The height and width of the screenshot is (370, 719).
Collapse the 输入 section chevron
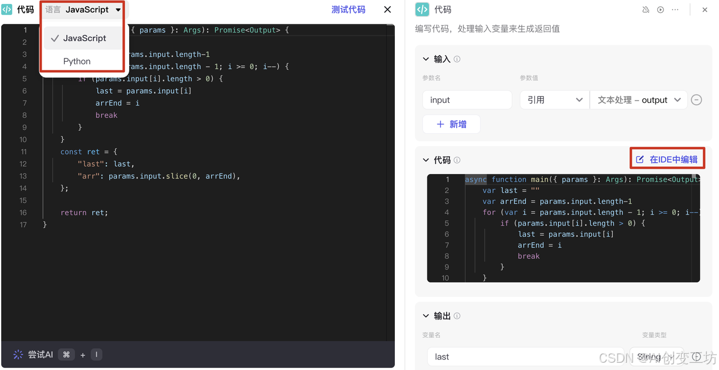pyautogui.click(x=426, y=59)
